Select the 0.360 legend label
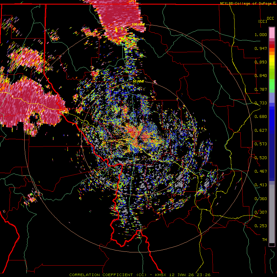 click(x=261, y=199)
